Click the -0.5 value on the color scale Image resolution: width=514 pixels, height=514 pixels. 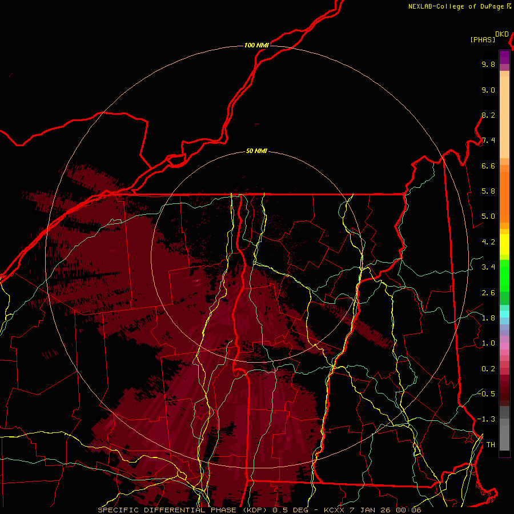point(487,394)
